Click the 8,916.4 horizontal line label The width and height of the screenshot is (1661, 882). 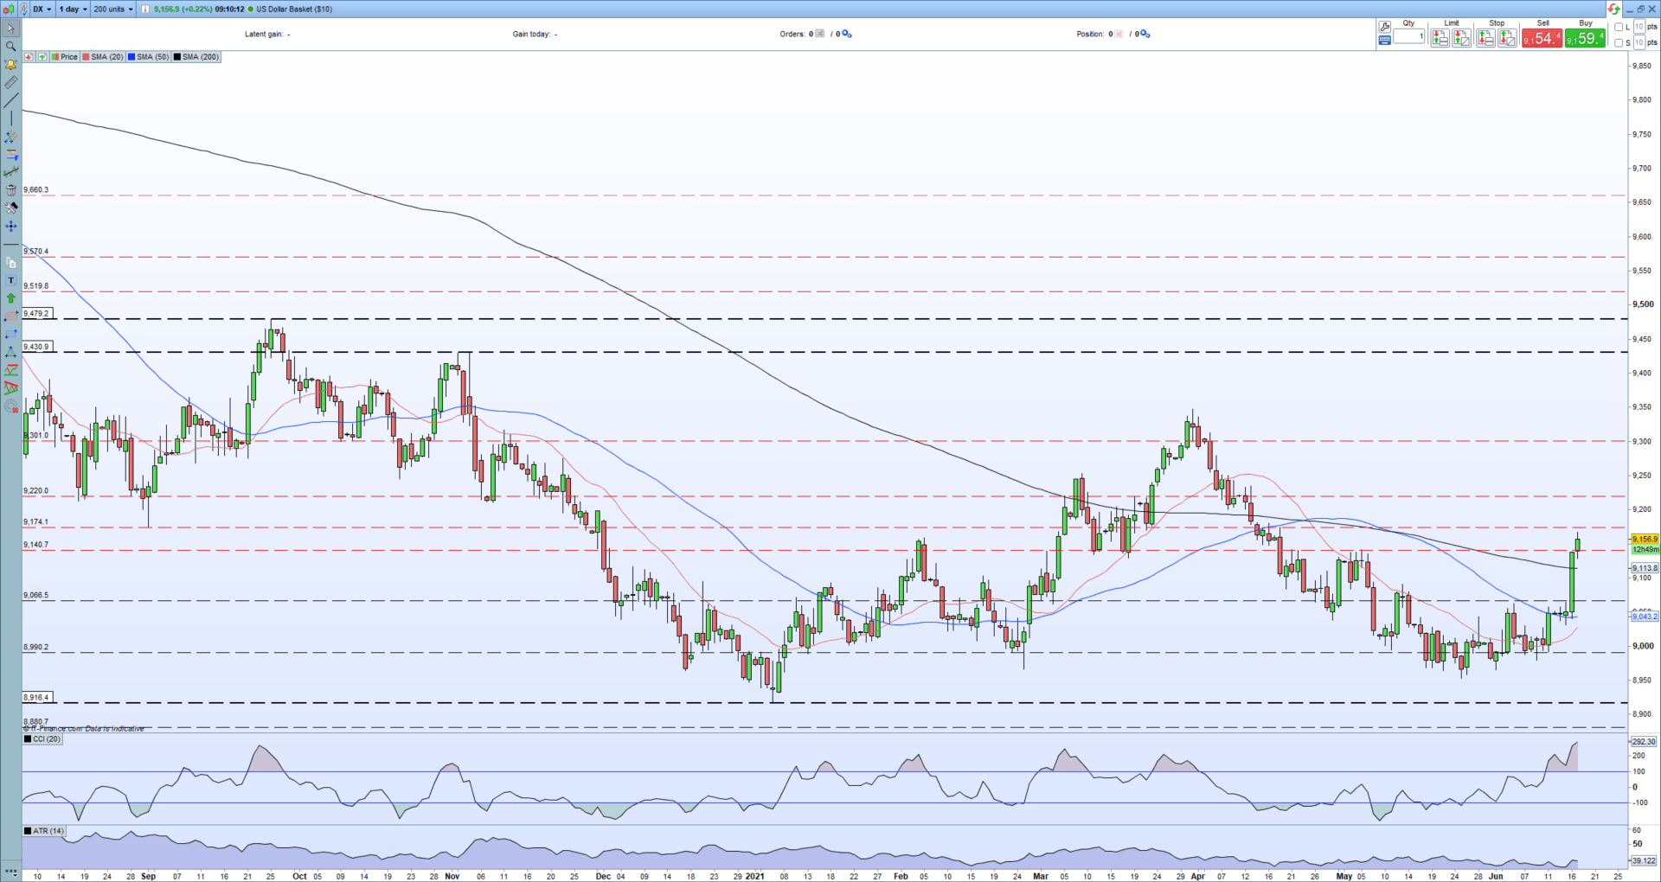[x=37, y=697]
